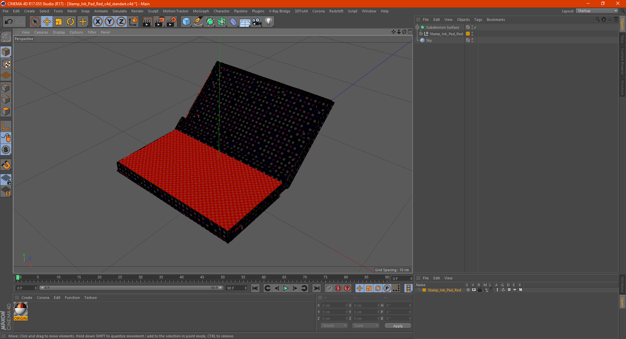Viewport: 626px width, 339px height.
Task: Play the animation forward
Action: coord(286,288)
